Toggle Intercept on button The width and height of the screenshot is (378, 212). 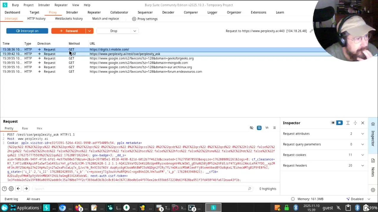coord(27,31)
